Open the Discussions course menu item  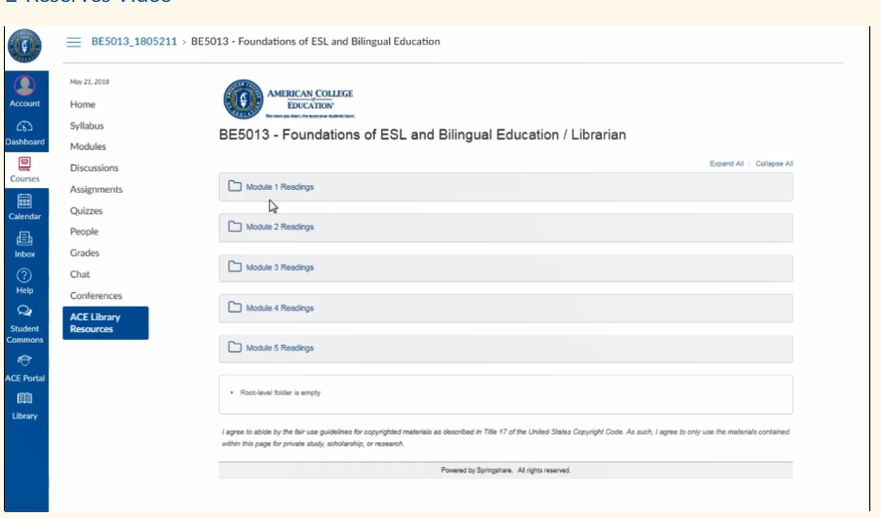click(x=94, y=167)
